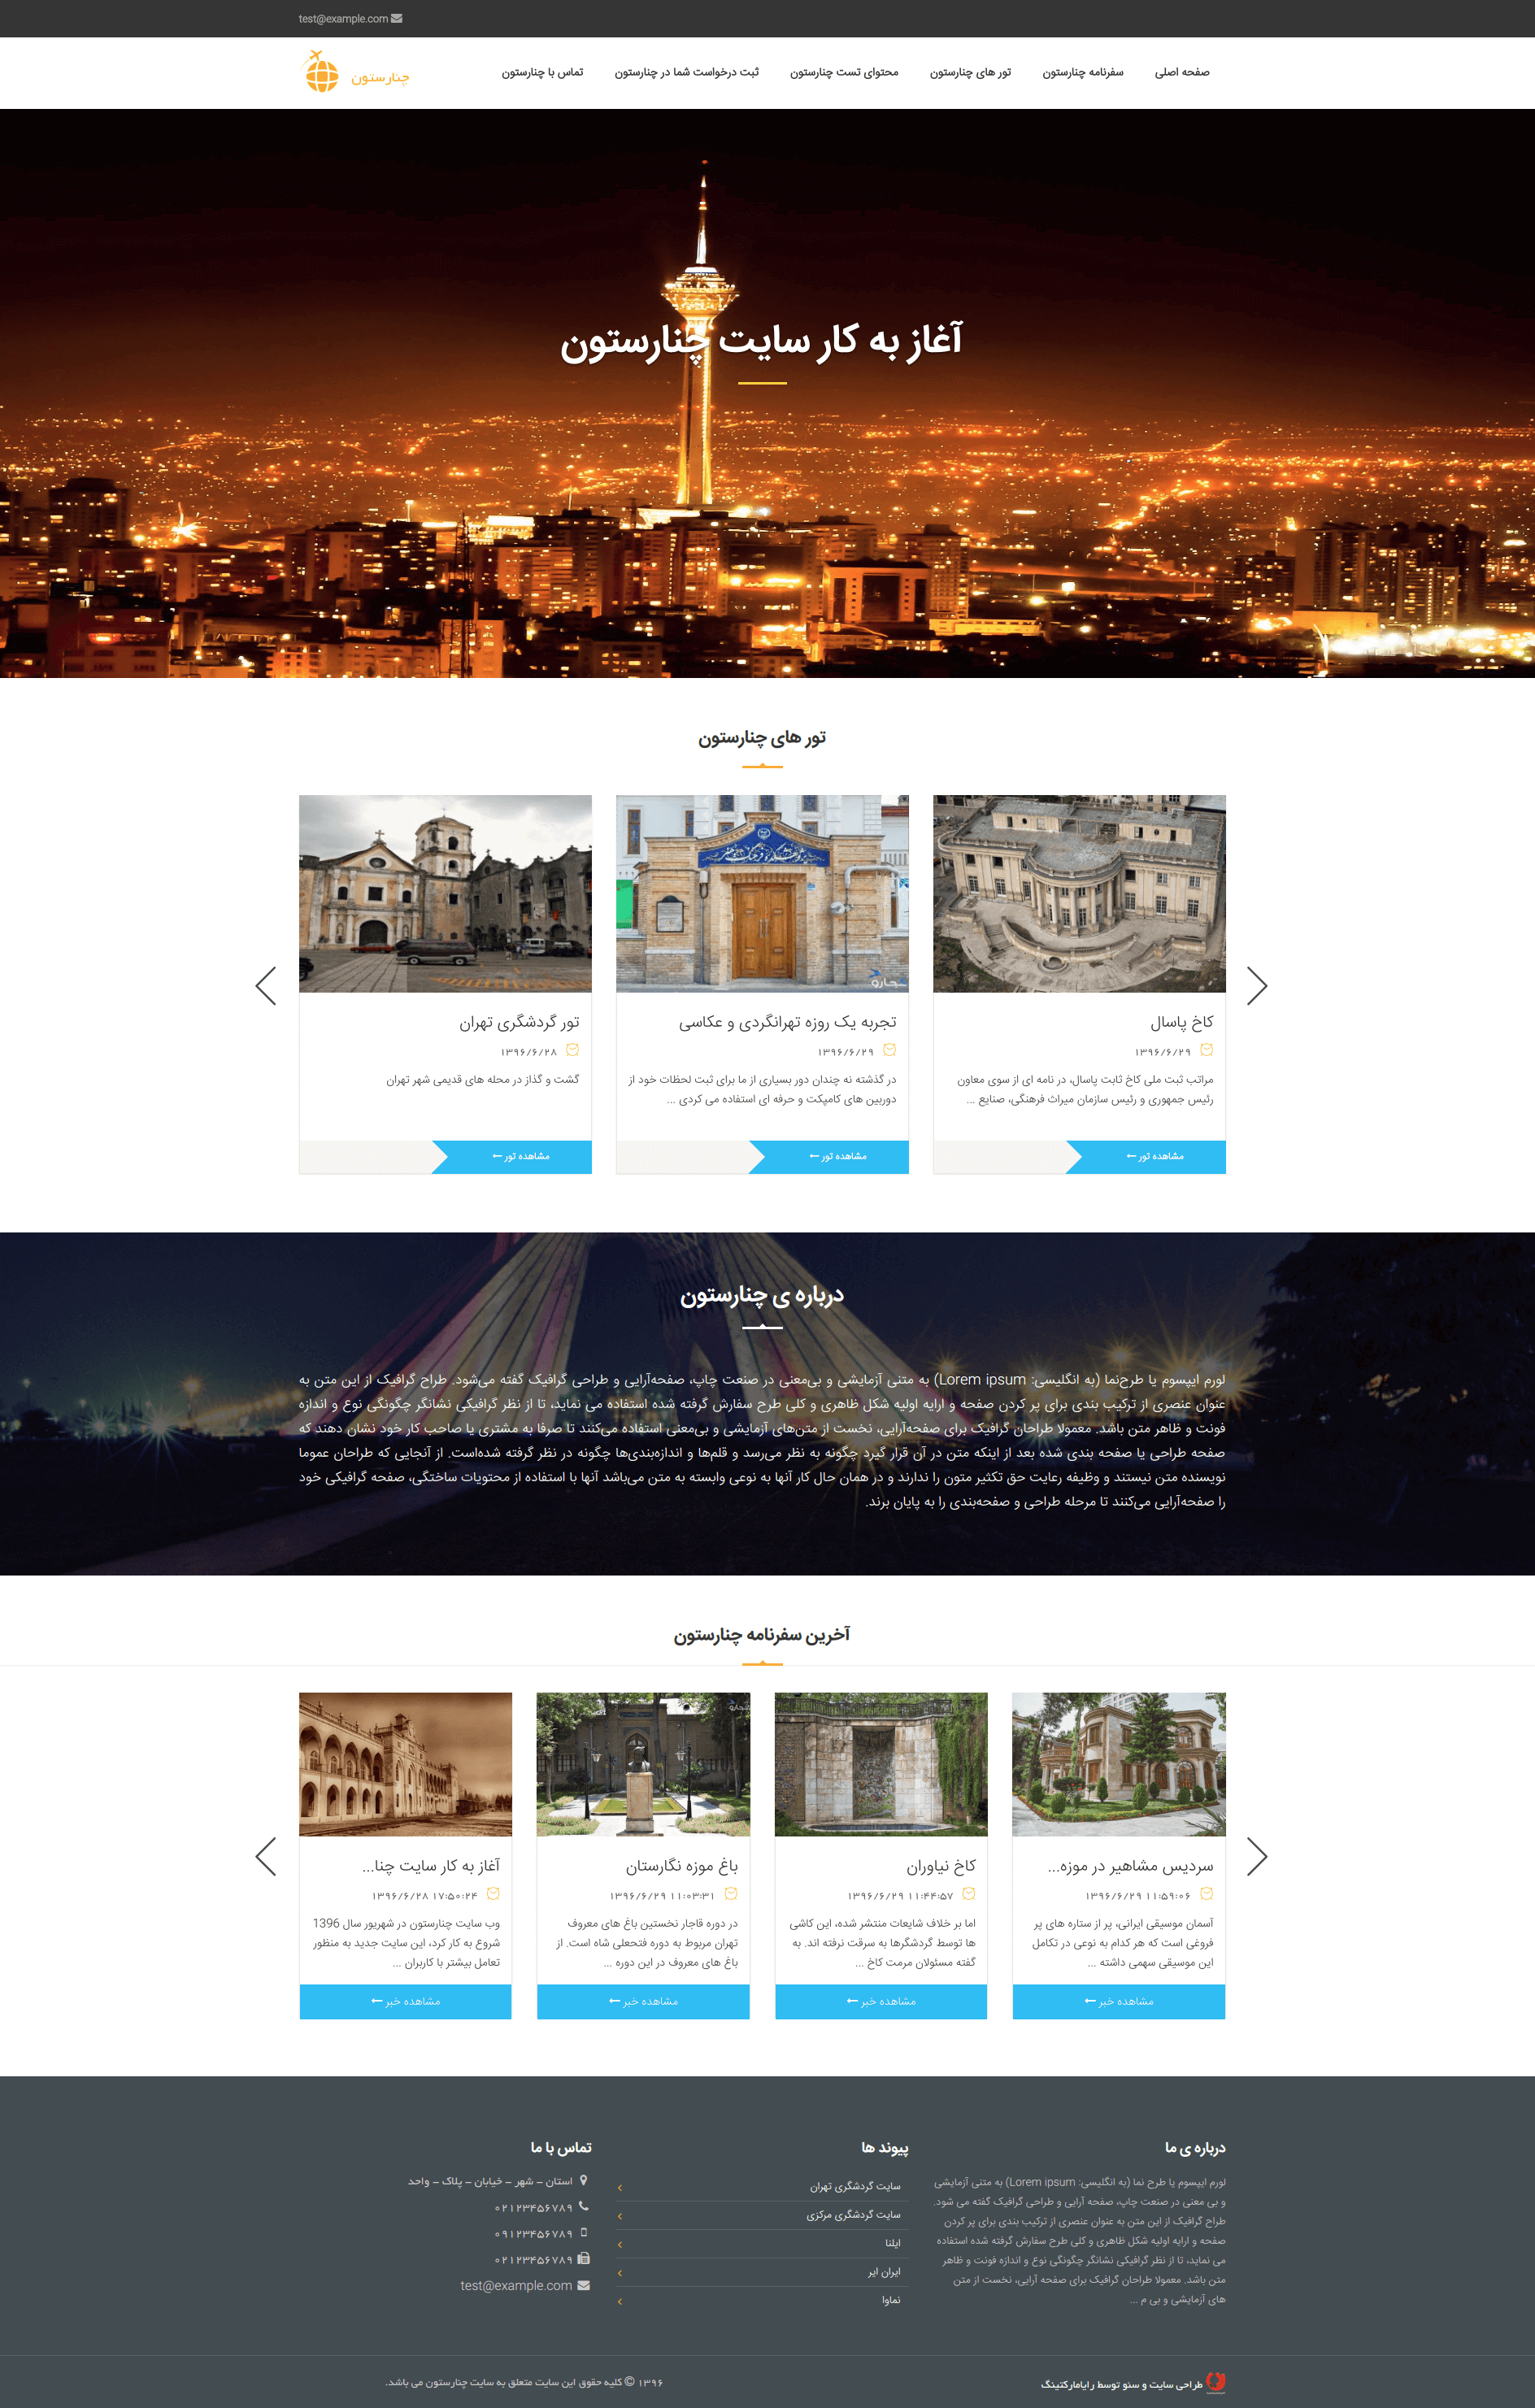Screen dimensions: 1535x2408
Task: Open the نماوا footer link
Action: [891, 2300]
